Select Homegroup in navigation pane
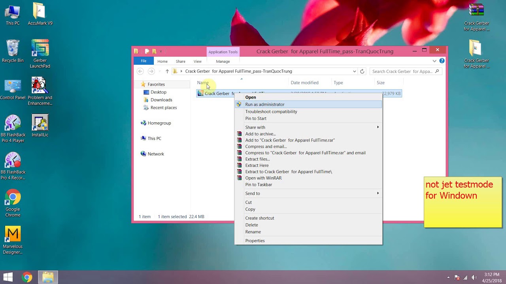 click(159, 123)
